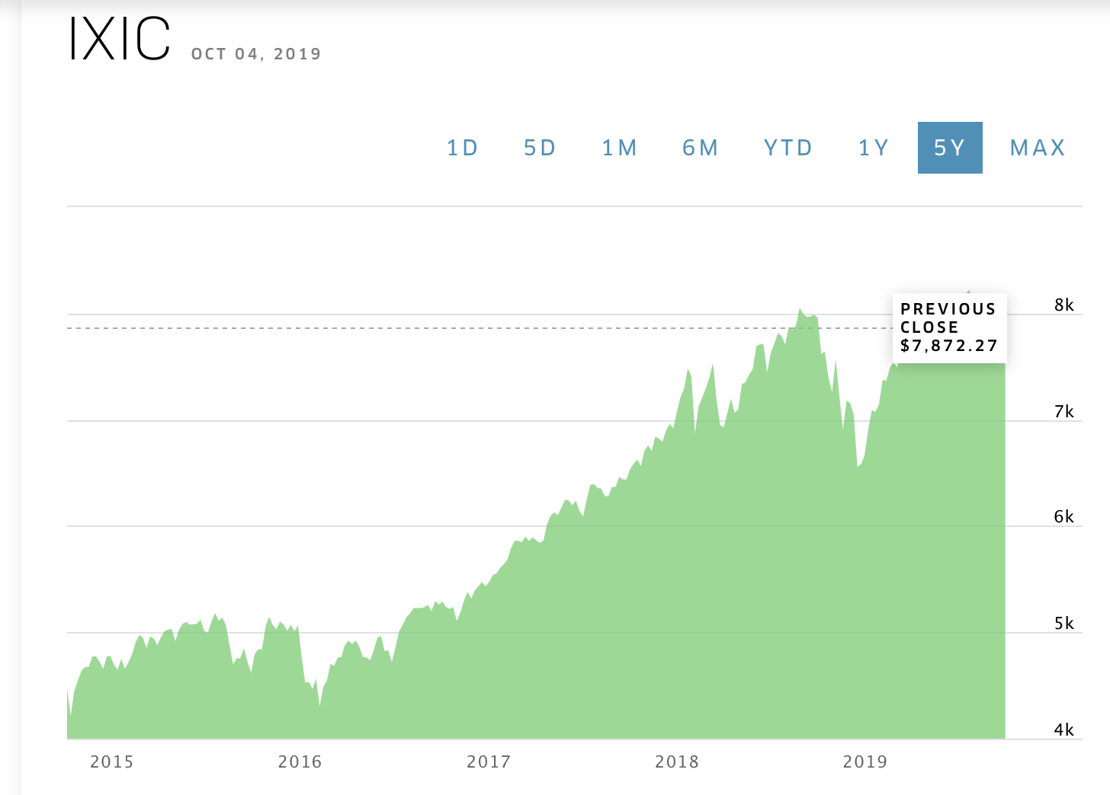The width and height of the screenshot is (1110, 795).
Task: Click the 2016 x-axis label
Action: (300, 761)
